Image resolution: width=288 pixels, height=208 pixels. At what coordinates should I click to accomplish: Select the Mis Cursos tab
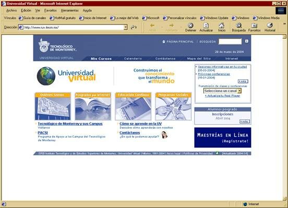(x=101, y=58)
